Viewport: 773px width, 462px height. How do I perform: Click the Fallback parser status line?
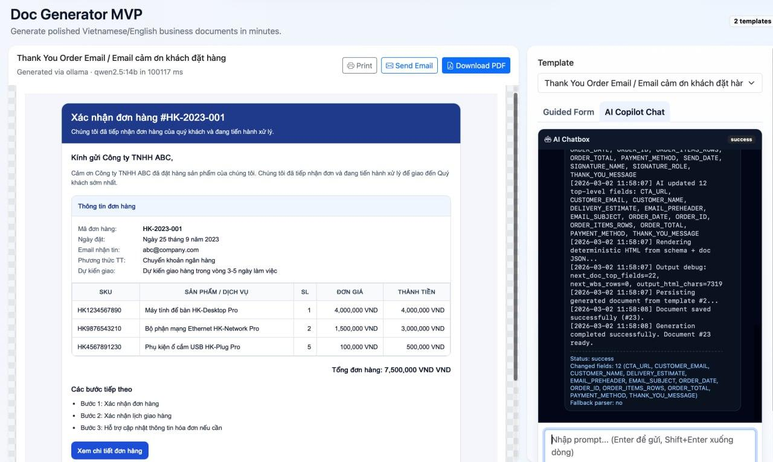pos(596,403)
